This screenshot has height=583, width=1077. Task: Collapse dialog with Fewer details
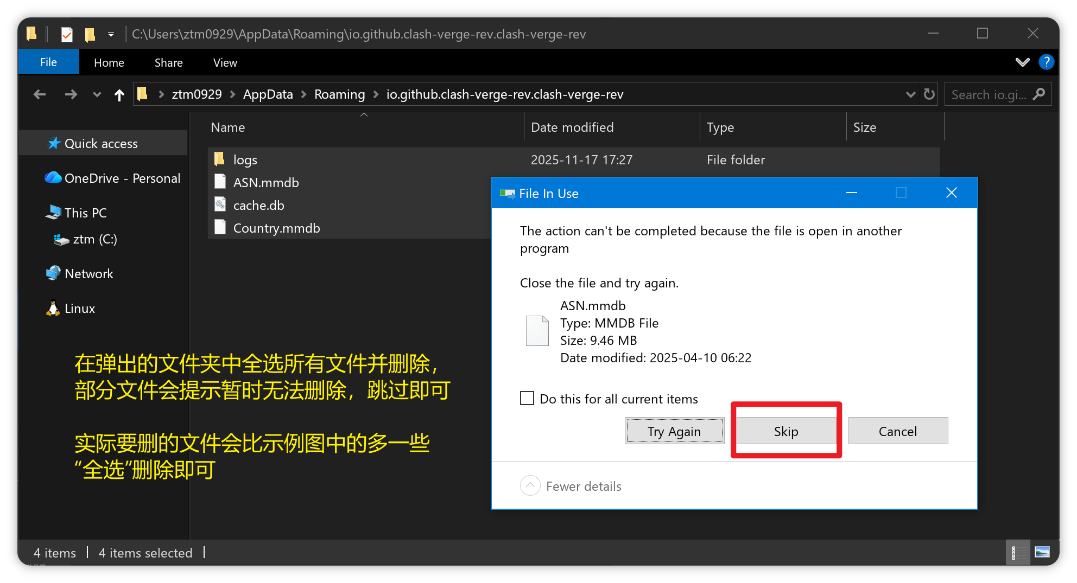(x=530, y=485)
